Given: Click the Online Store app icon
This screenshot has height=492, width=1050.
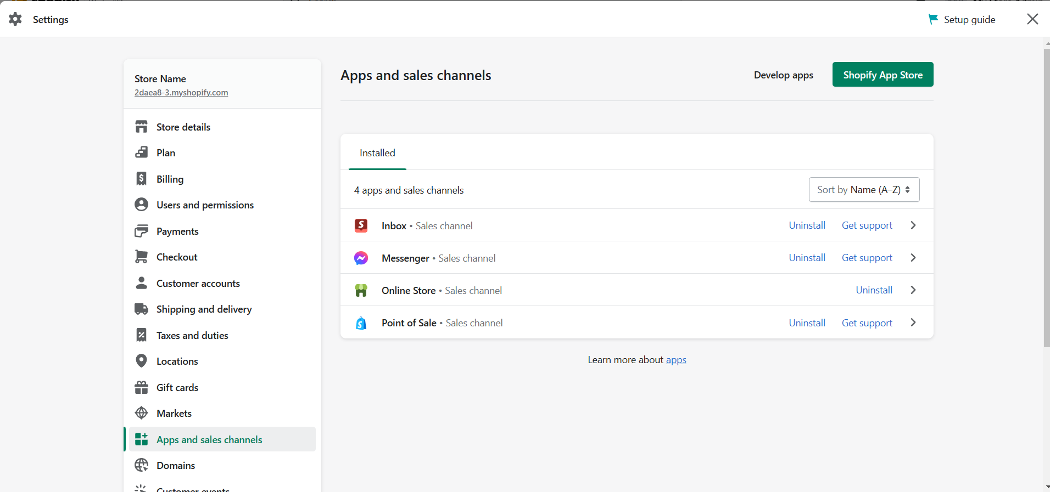Looking at the screenshot, I should [361, 290].
